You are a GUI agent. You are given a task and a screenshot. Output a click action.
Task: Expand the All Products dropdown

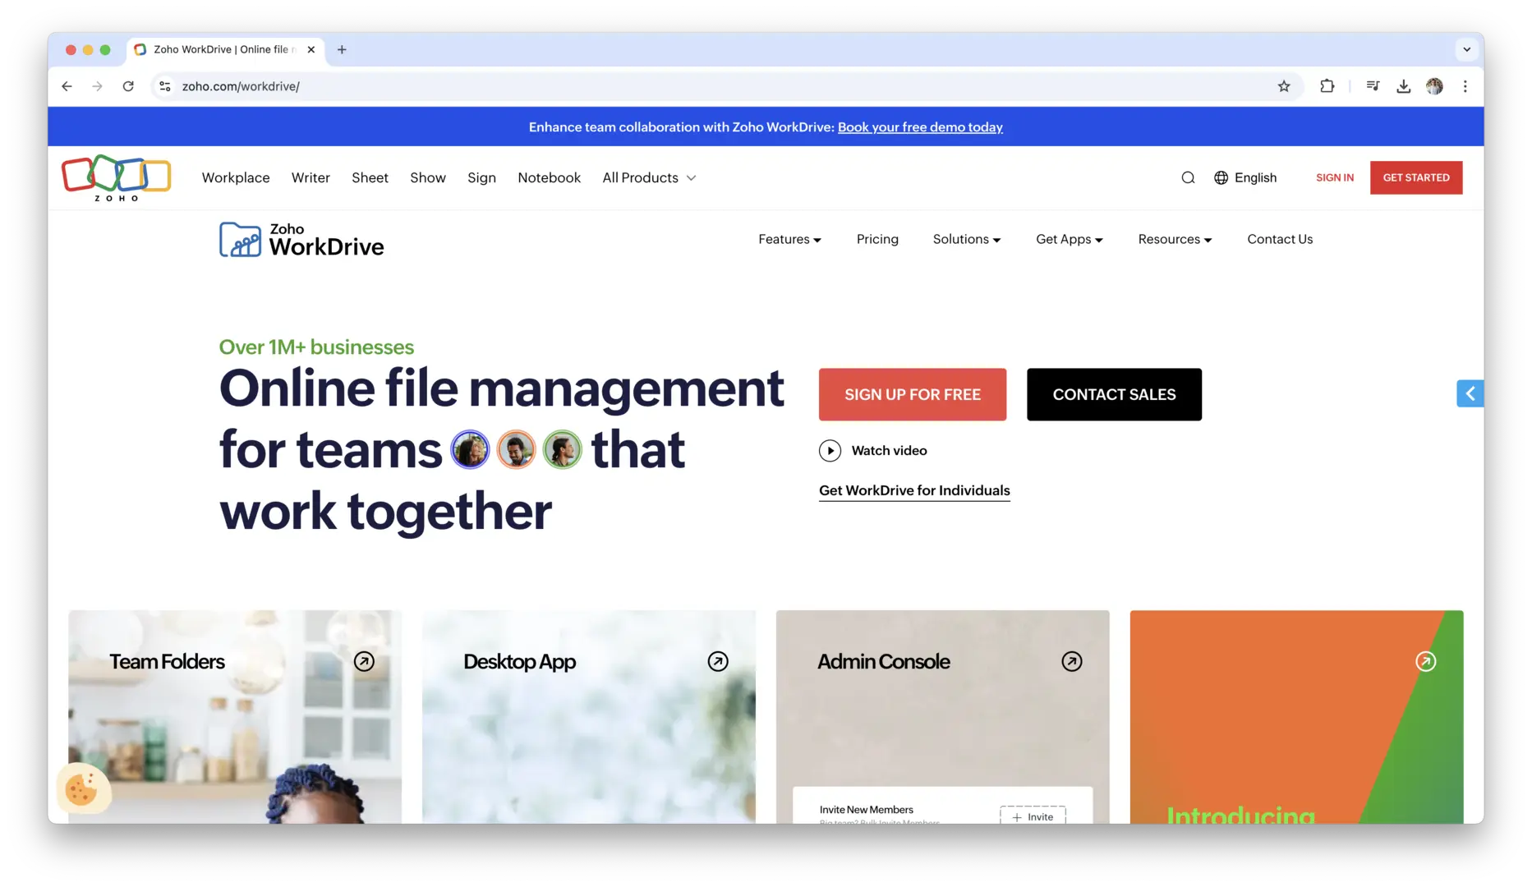click(x=649, y=178)
